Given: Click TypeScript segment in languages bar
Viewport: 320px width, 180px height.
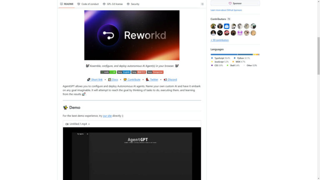Looking at the screenshot, I should 224,54.
